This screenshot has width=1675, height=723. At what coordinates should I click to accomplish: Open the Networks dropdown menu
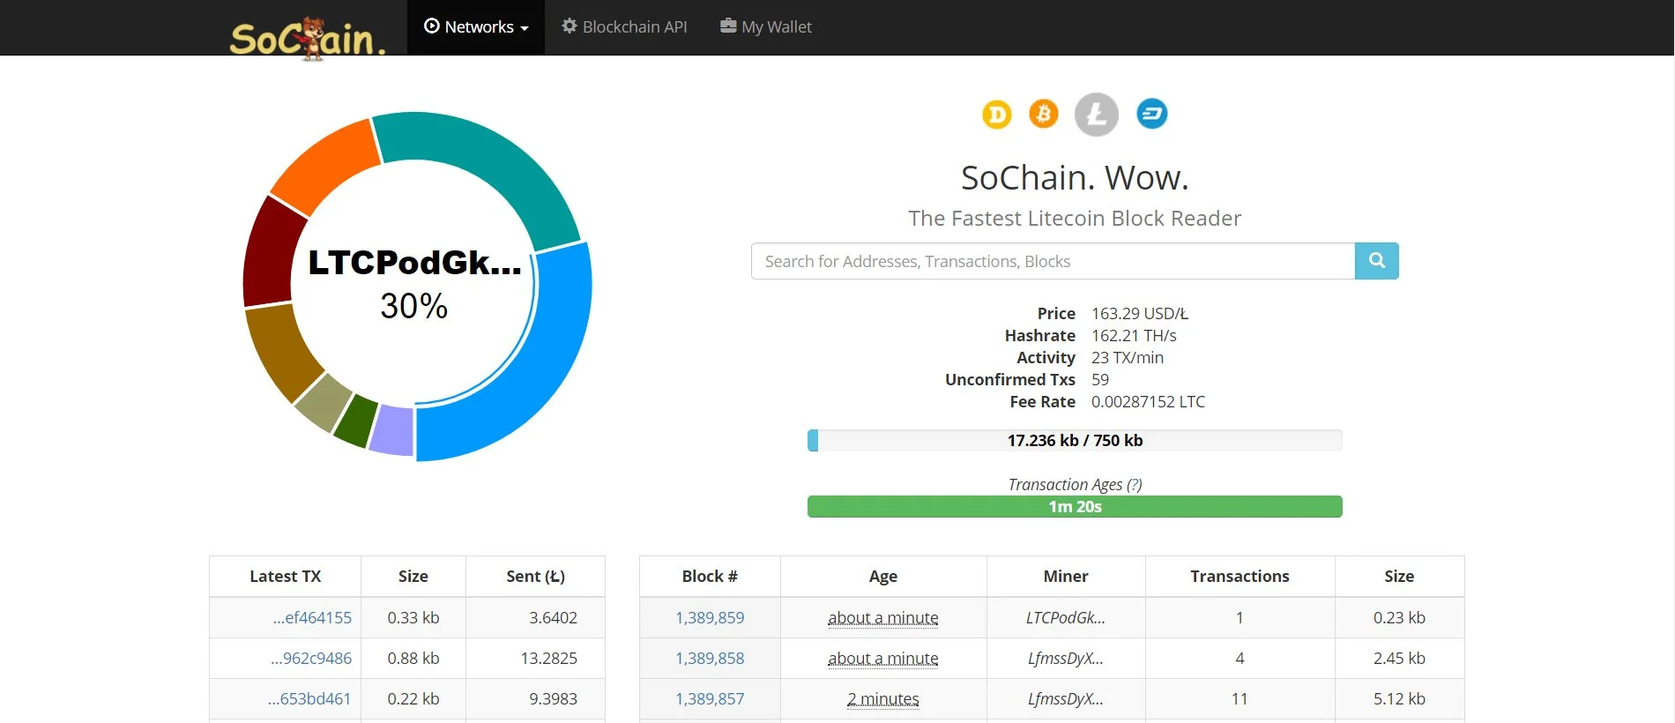pyautogui.click(x=476, y=27)
